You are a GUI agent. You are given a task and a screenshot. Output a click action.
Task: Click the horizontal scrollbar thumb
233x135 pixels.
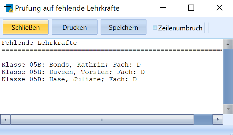coord(102,119)
